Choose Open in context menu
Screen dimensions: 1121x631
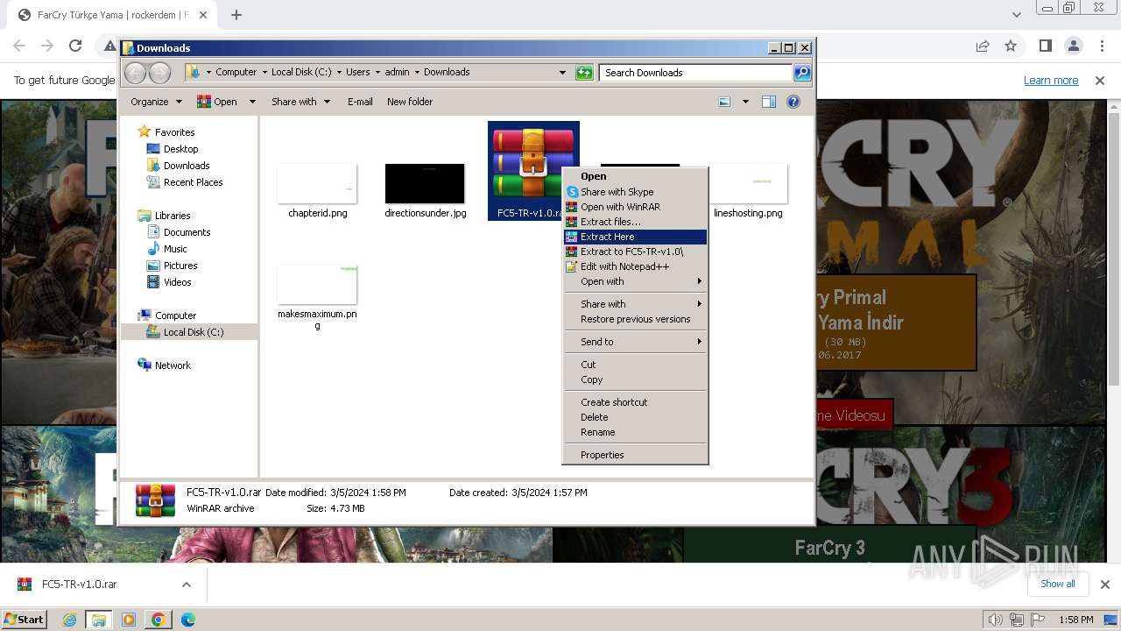click(635, 176)
